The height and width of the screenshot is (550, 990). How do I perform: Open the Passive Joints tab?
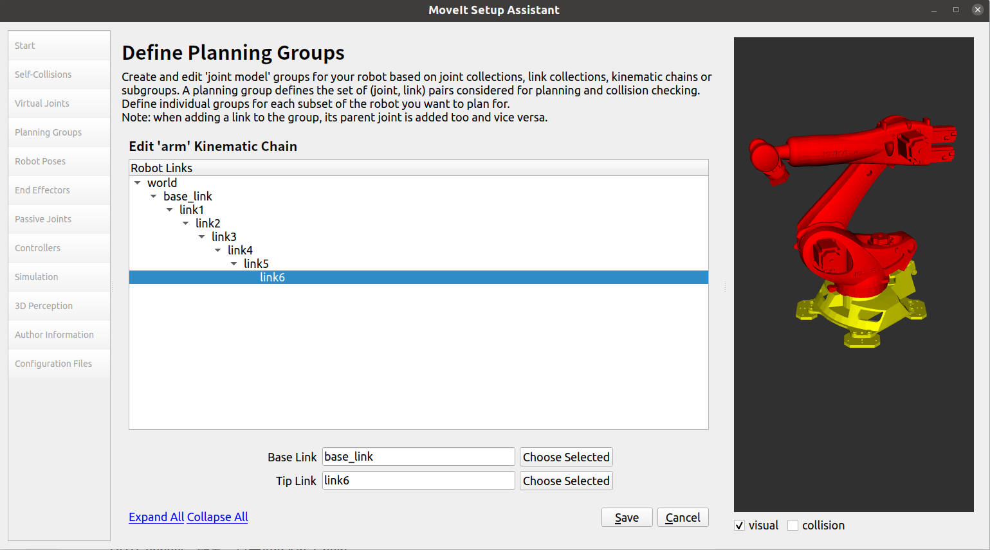pyautogui.click(x=59, y=219)
